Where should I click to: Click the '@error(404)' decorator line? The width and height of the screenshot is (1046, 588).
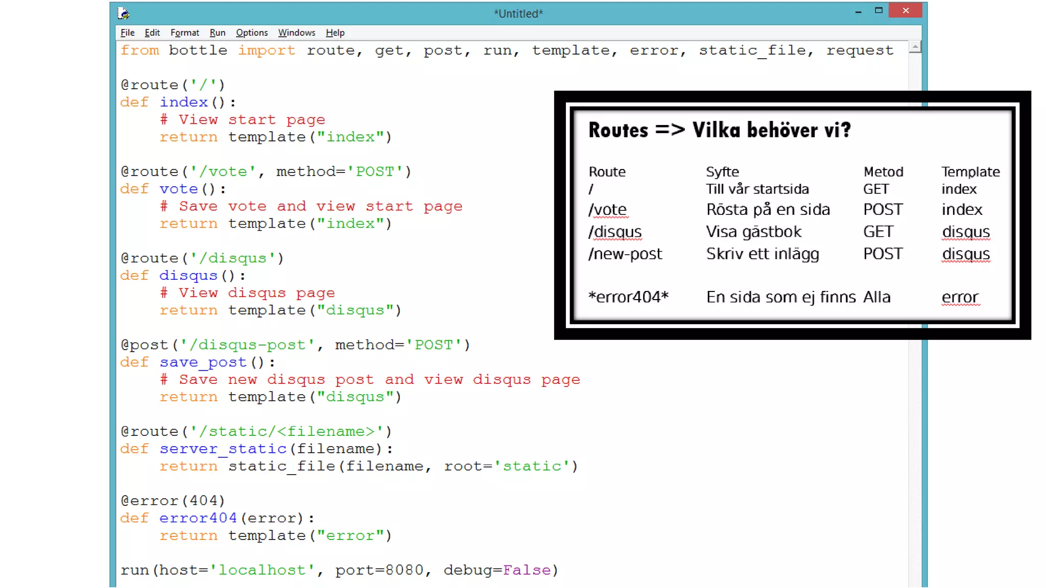tap(173, 501)
